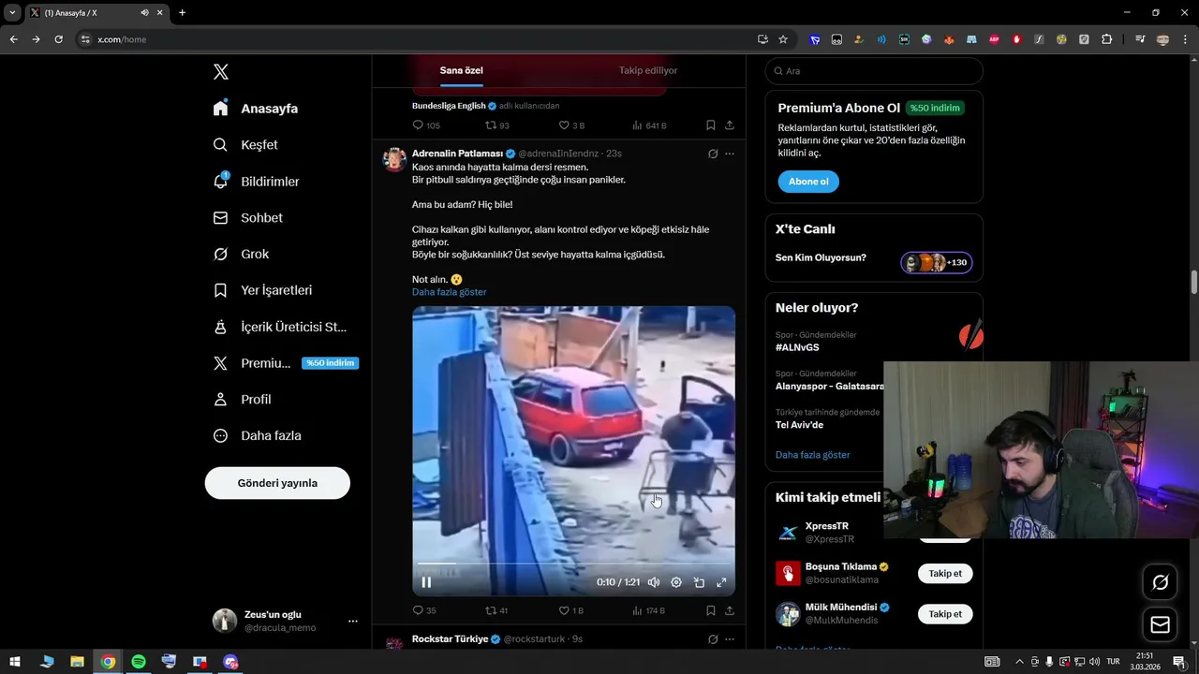
Task: Open video settings gear
Action: point(676,582)
